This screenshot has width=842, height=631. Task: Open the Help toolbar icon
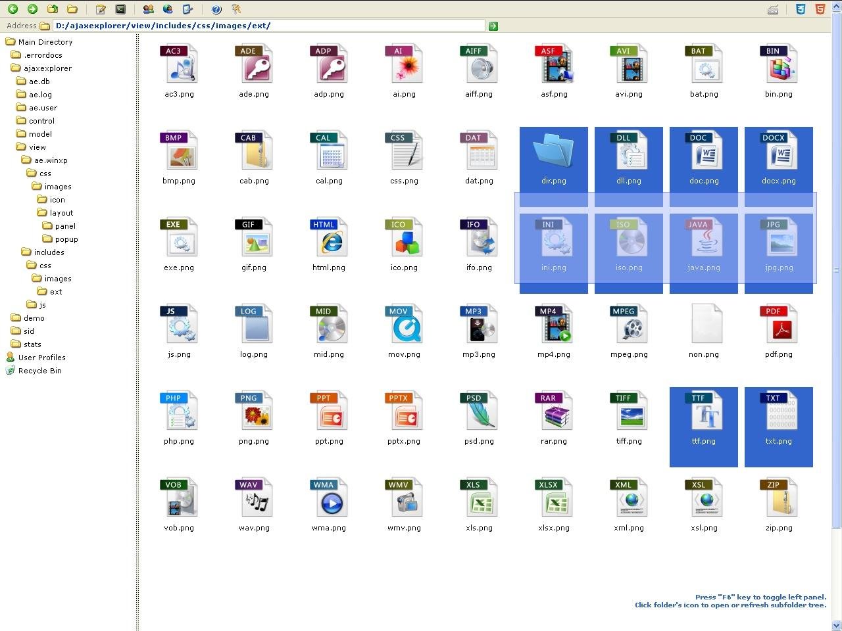click(217, 9)
